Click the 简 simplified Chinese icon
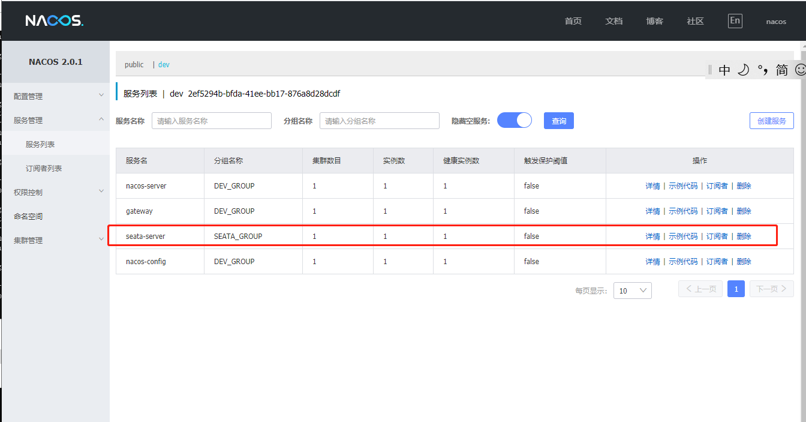The height and width of the screenshot is (422, 806). pos(782,70)
